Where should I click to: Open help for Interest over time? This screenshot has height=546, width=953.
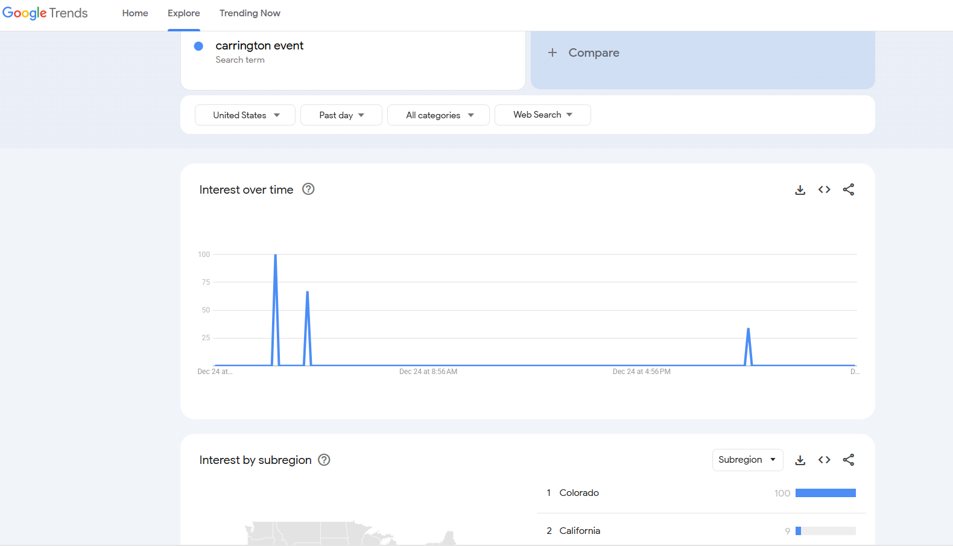[308, 189]
